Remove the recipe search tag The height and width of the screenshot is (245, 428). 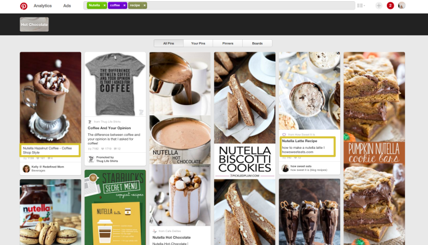(144, 6)
